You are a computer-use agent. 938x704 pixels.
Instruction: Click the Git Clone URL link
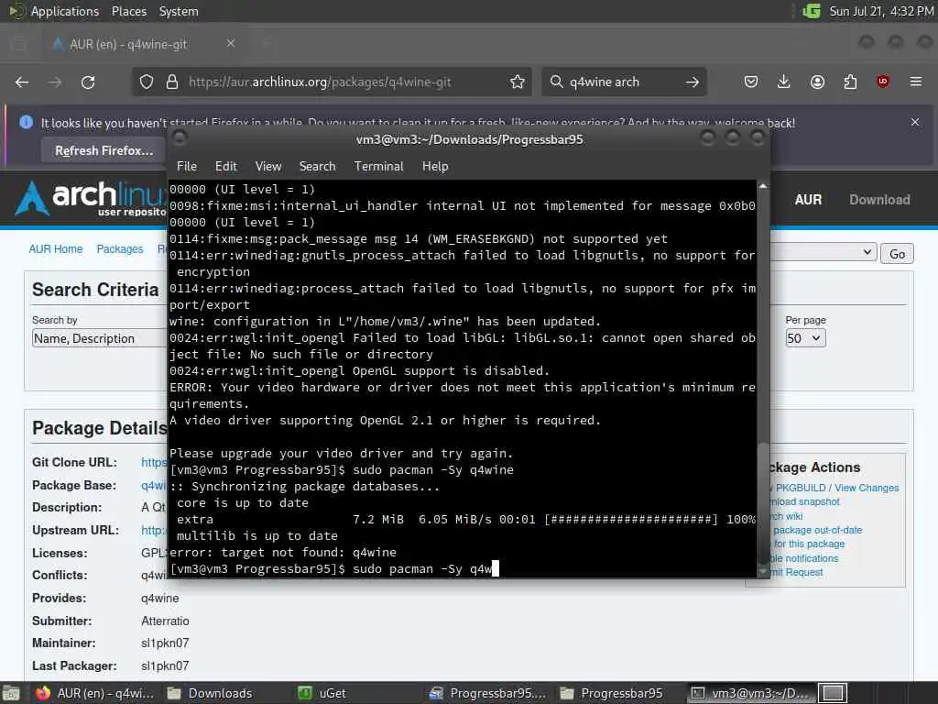tap(154, 462)
